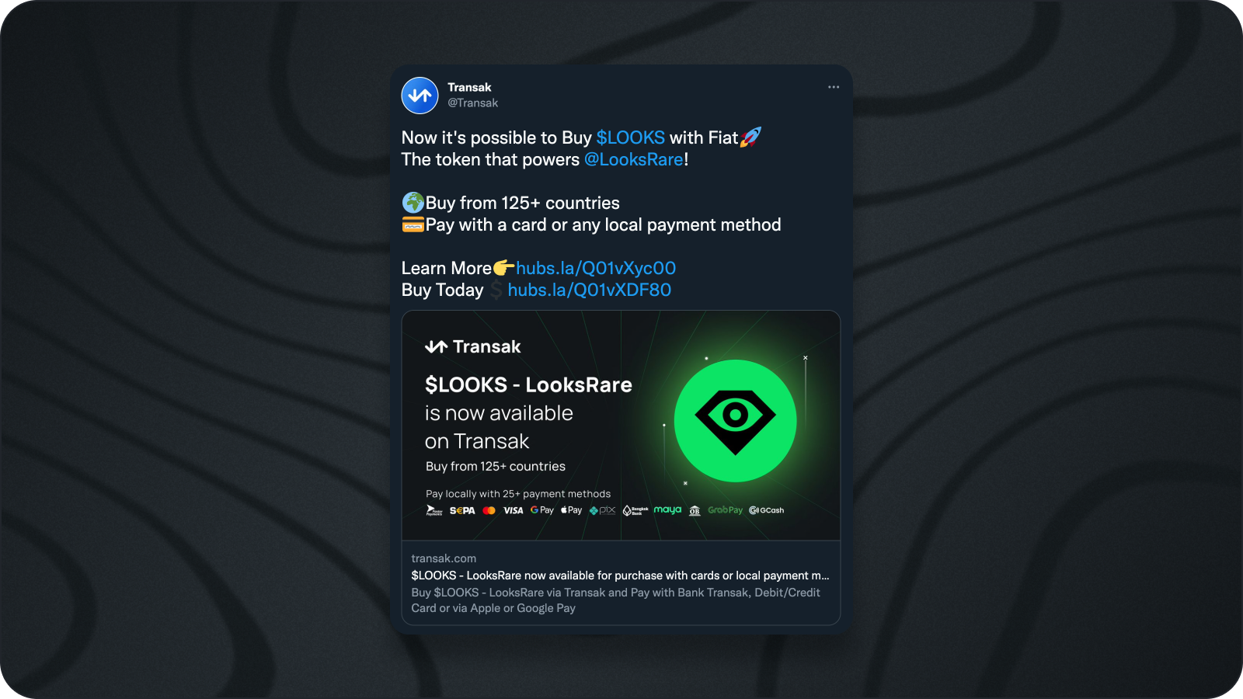This screenshot has height=699, width=1243.
Task: Click the Mastercard logo
Action: coord(489,510)
